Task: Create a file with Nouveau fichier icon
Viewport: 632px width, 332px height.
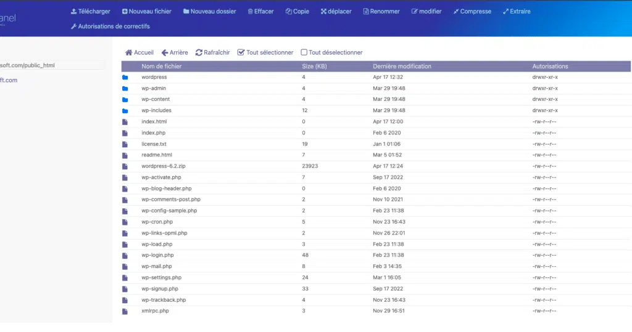Action: pos(125,11)
